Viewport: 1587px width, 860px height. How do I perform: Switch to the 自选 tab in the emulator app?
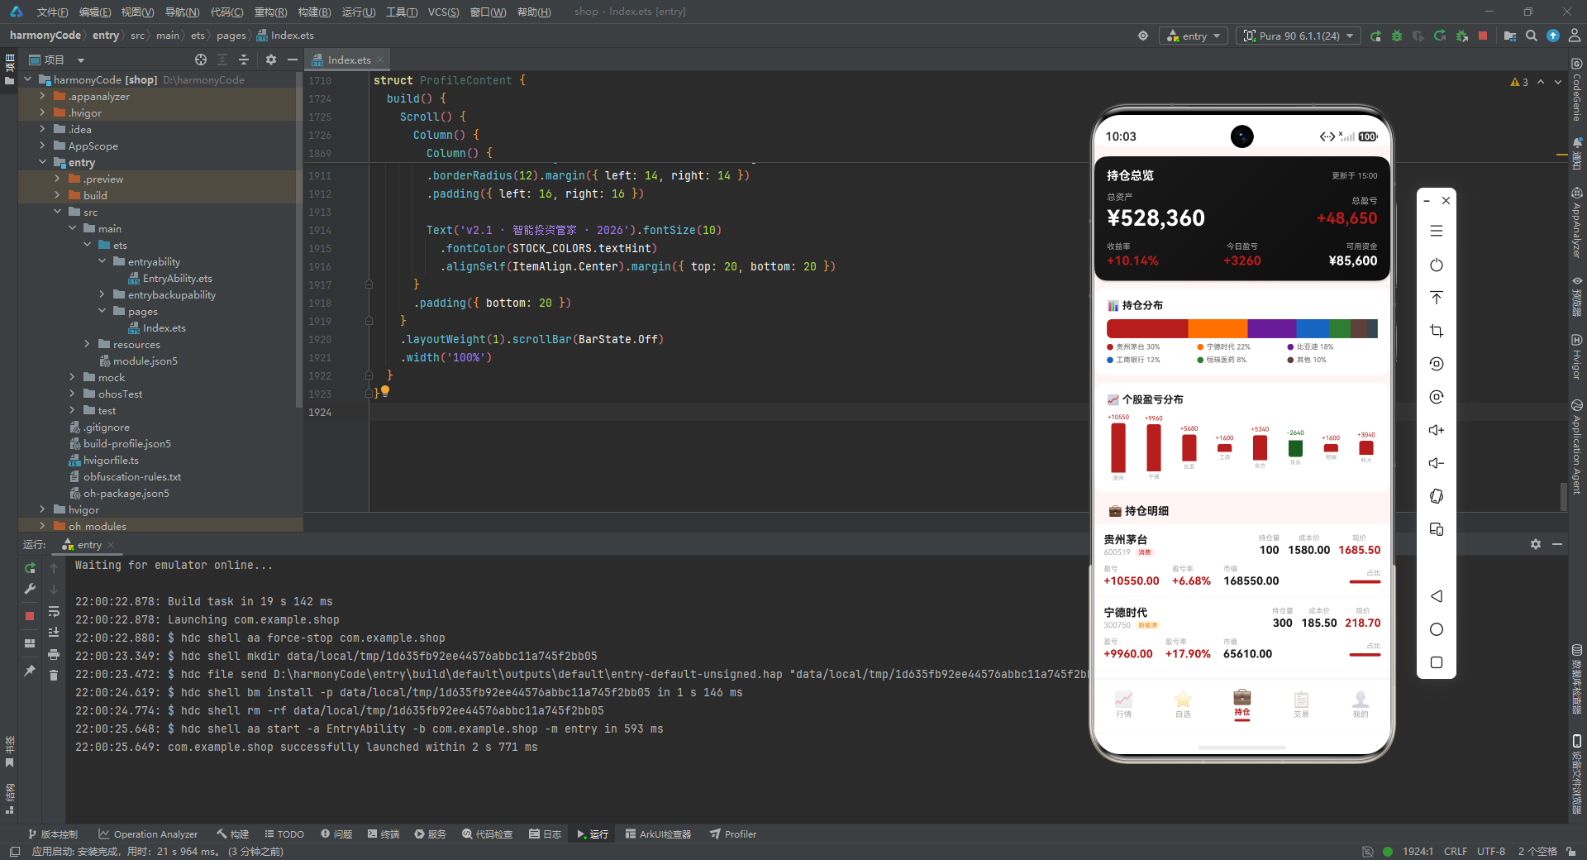click(1183, 704)
